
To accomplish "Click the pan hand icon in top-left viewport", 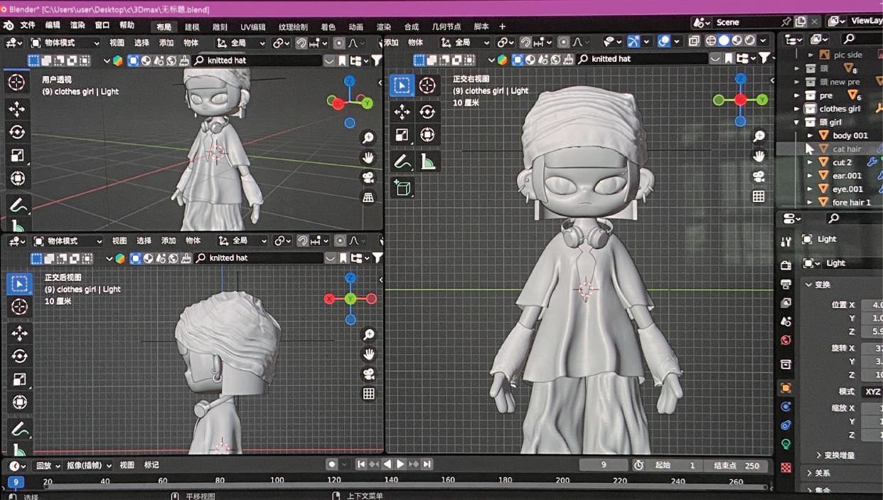I will (x=368, y=157).
